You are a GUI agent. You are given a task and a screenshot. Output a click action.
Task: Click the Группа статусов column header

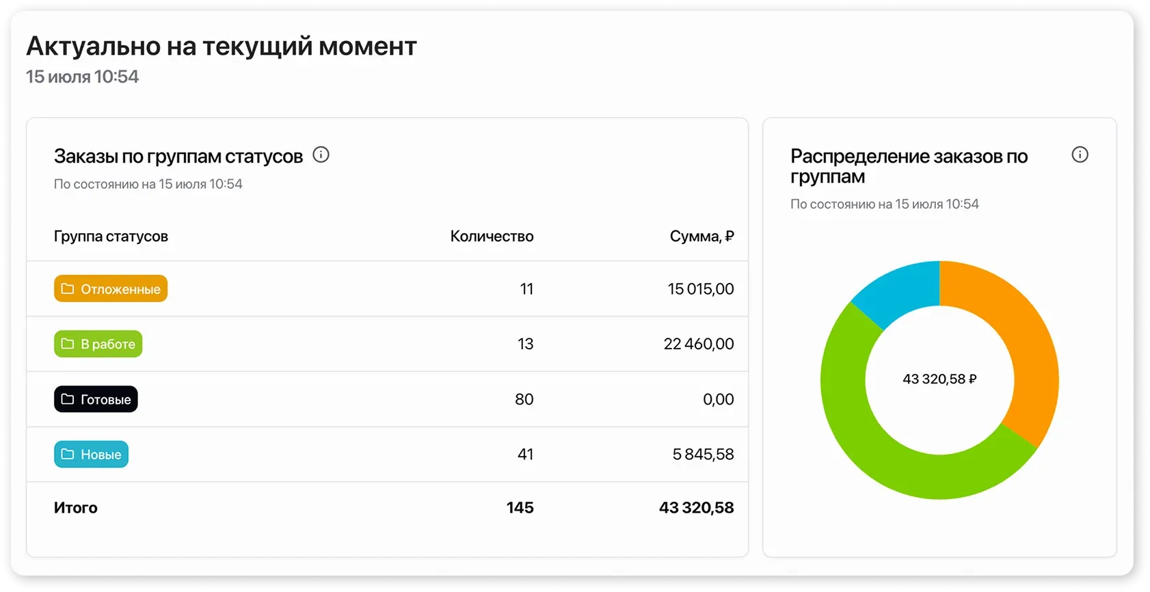click(x=111, y=236)
